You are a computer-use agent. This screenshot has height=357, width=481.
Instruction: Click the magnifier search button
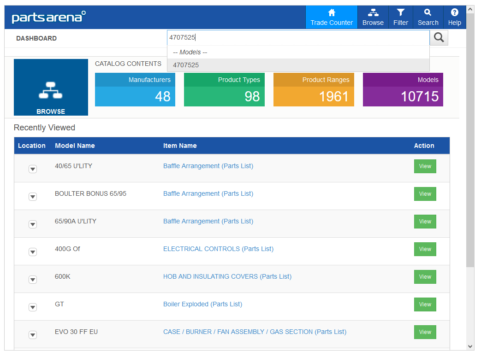point(439,38)
